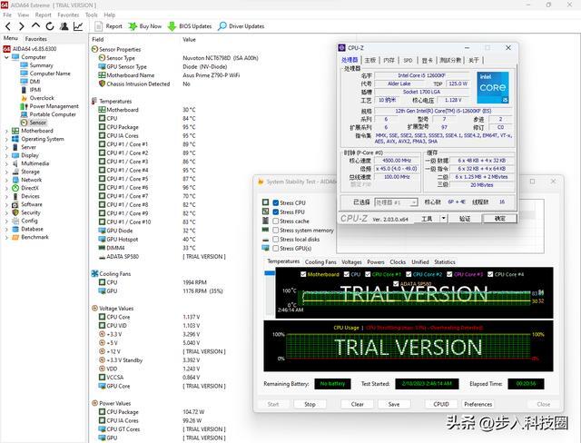
Task: Switch to the Favorites sidebar tab
Action: [36, 39]
